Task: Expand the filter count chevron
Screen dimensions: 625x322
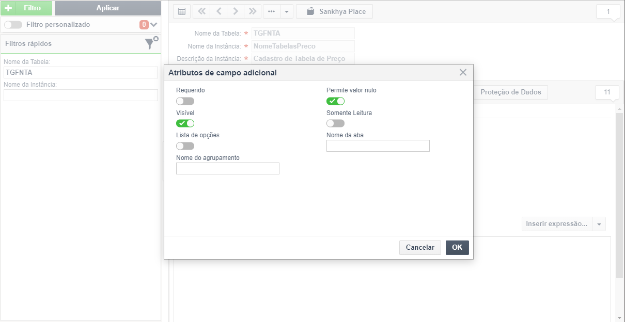Action: pyautogui.click(x=153, y=24)
